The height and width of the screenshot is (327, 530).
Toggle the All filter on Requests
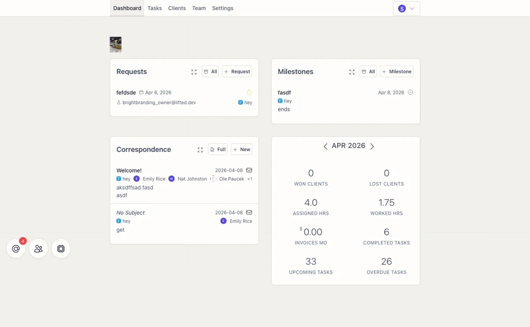click(x=210, y=71)
